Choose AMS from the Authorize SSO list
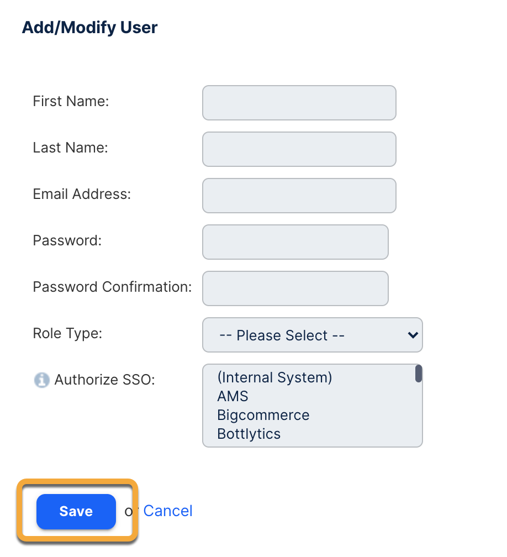This screenshot has width=507, height=557. (x=233, y=396)
